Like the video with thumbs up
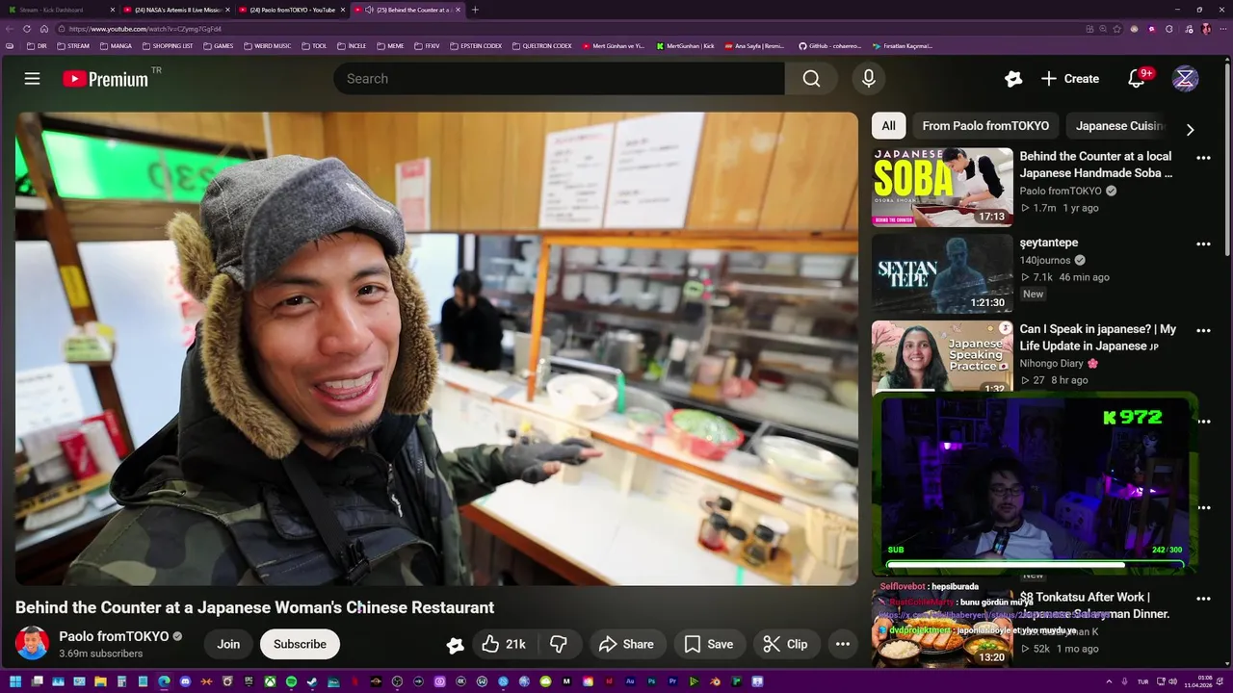Viewport: 1233px width, 693px height. coord(504,644)
